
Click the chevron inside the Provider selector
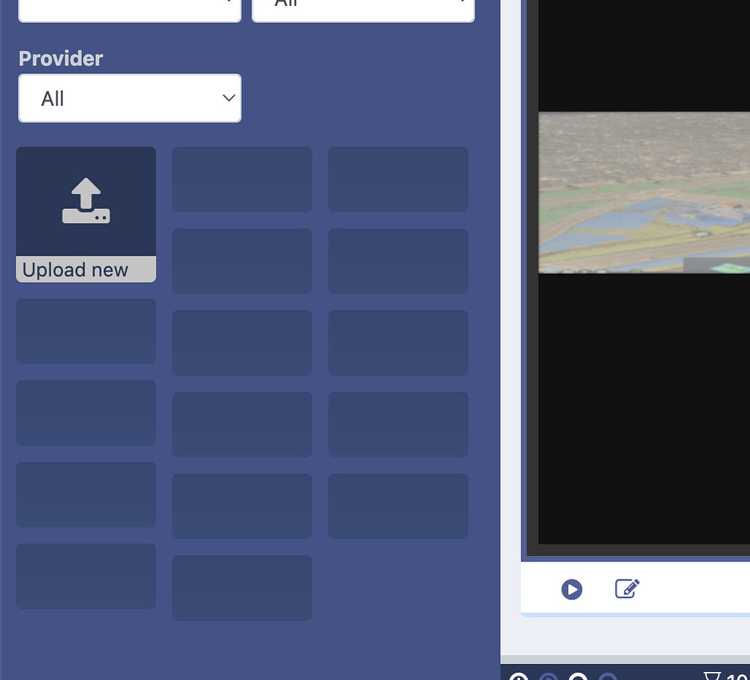click(228, 98)
